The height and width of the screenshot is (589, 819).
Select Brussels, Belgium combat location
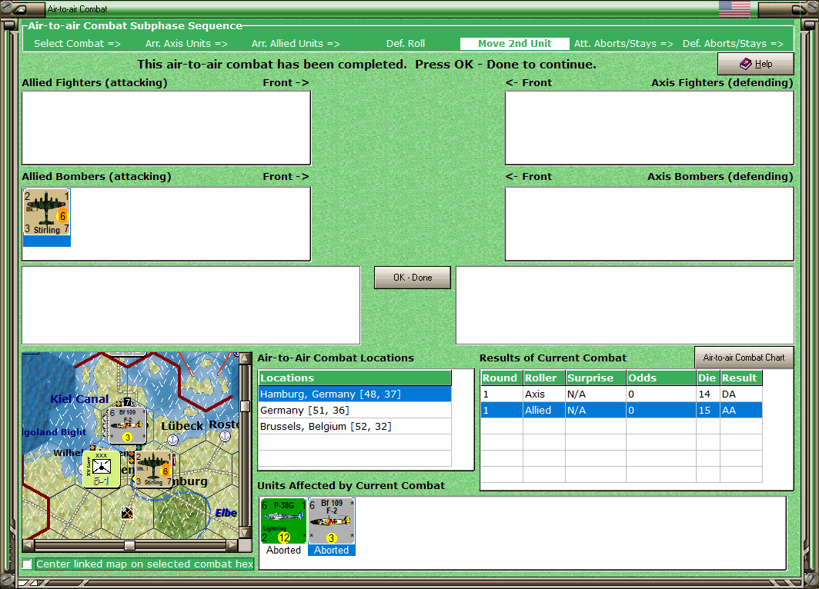click(355, 426)
